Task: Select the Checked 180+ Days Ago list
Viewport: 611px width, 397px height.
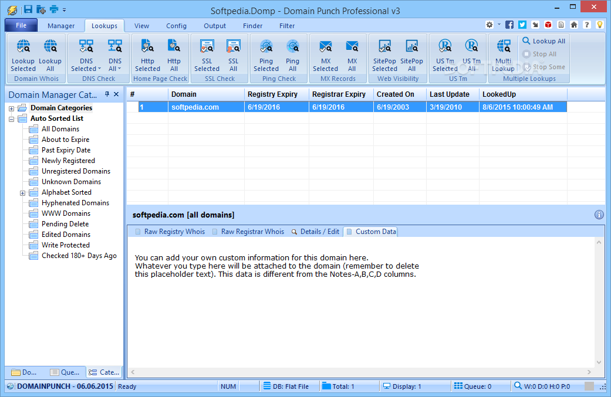Action: (79, 256)
